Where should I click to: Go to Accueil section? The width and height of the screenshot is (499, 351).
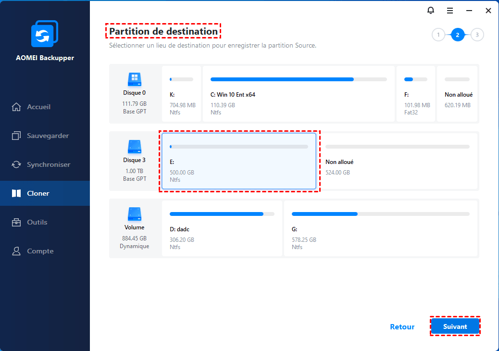tap(45, 107)
